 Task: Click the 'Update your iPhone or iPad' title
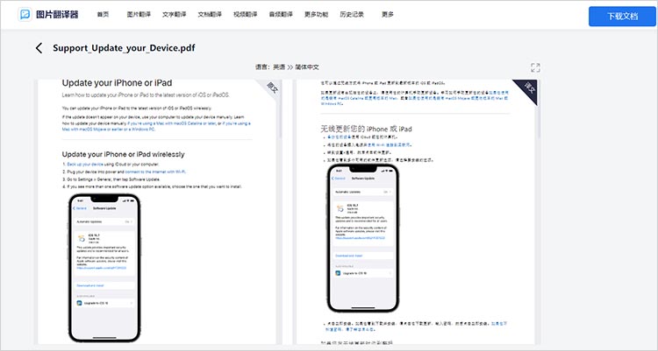(117, 83)
